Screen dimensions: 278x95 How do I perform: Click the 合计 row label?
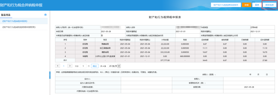(65, 60)
